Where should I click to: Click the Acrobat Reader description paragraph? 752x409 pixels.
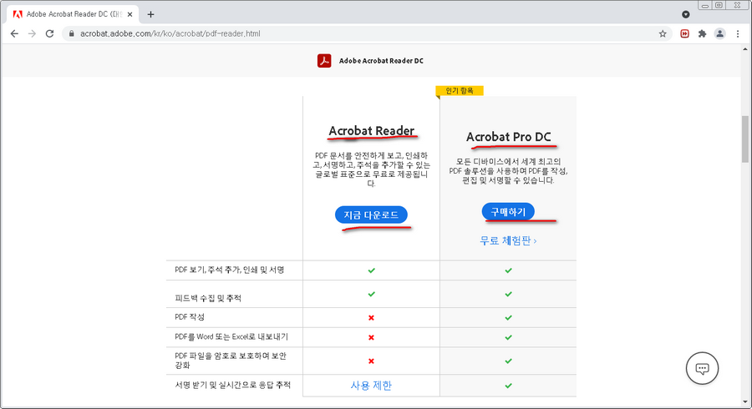[x=371, y=169]
